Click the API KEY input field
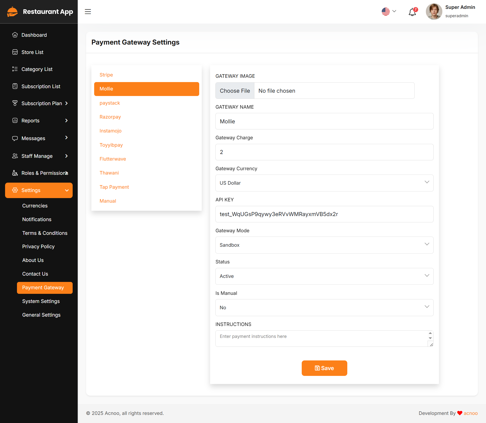Image resolution: width=486 pixels, height=423 pixels. point(324,214)
